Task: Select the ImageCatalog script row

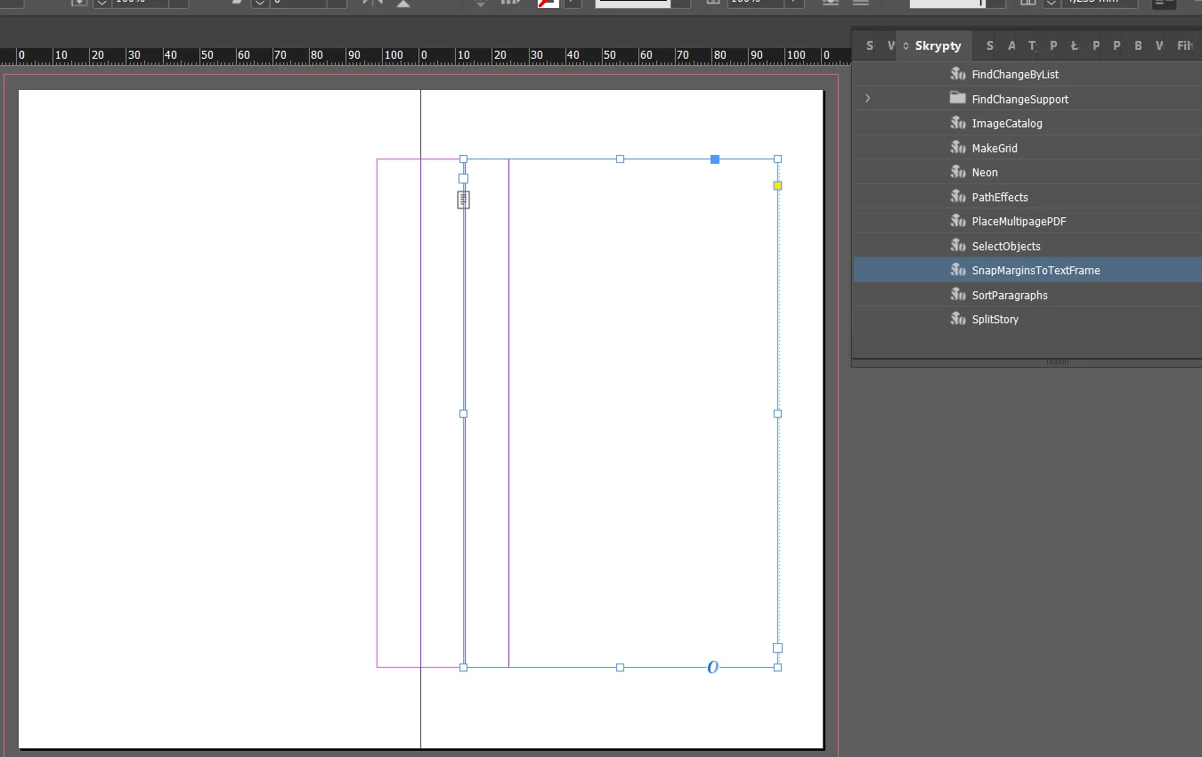Action: coord(1027,123)
